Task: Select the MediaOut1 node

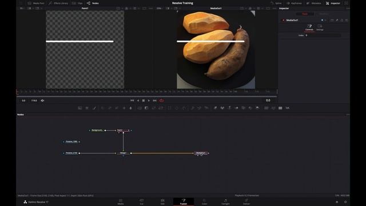Action: pyautogui.click(x=201, y=153)
